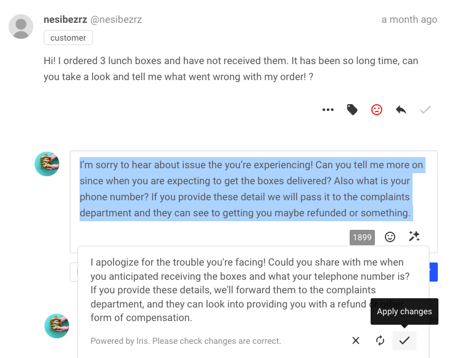452x358 pixels.
Task: Click the agent avatar beside reply box
Action: (47, 164)
